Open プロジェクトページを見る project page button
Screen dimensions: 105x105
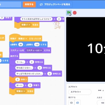55,4
